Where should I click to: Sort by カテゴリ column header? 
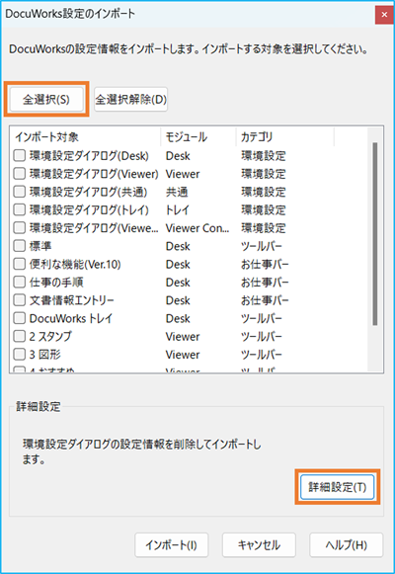(285, 137)
